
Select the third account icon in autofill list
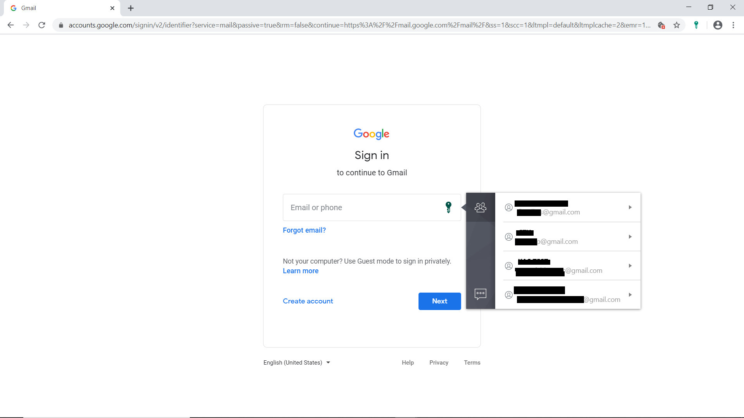click(x=509, y=266)
